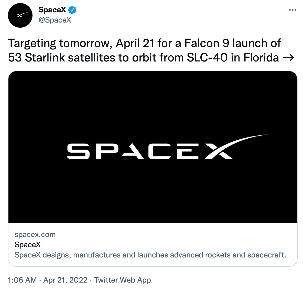Click the swoosh on the SPACEX logo
This screenshot has height=290, width=303.
coord(246,141)
